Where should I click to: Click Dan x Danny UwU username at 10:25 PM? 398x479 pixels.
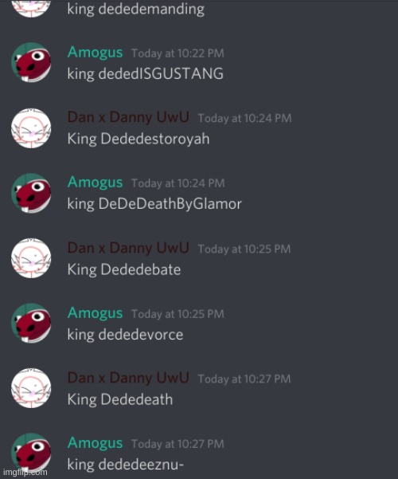click(128, 248)
